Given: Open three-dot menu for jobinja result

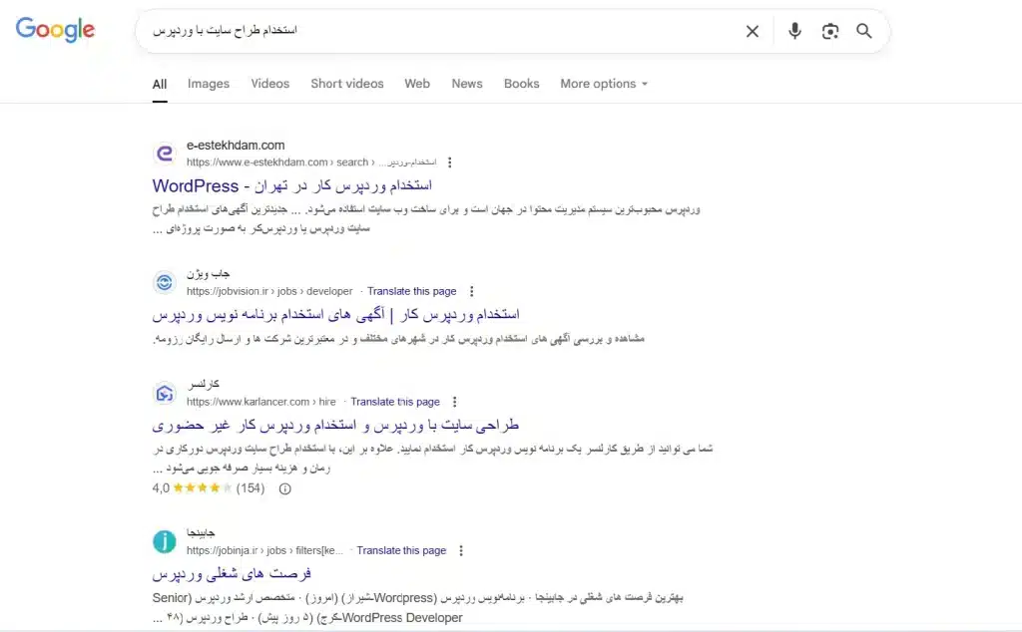Looking at the screenshot, I should click(x=461, y=550).
